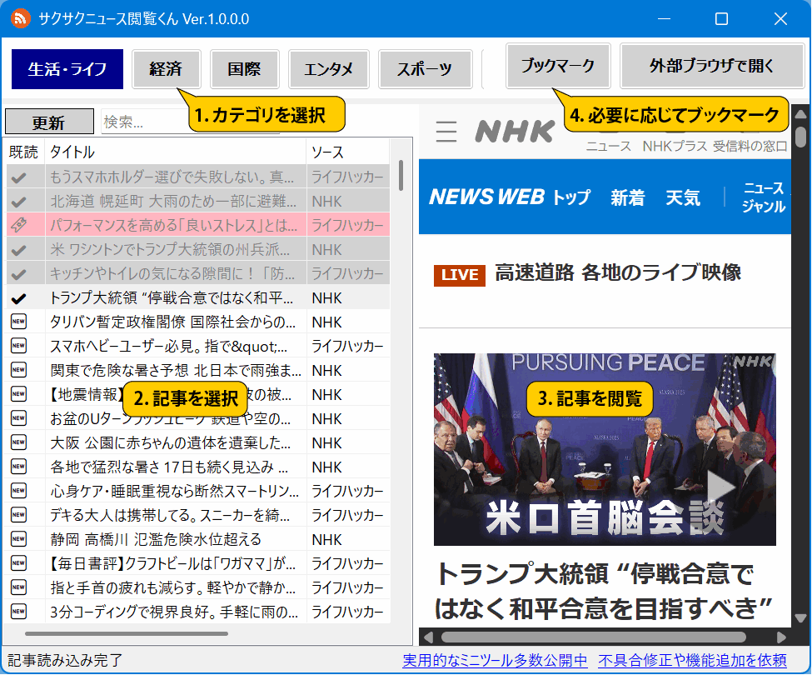This screenshot has width=812, height=675.
Task: Click the NEW badge beside タリバン暫定政権 article
Action: pyautogui.click(x=18, y=322)
